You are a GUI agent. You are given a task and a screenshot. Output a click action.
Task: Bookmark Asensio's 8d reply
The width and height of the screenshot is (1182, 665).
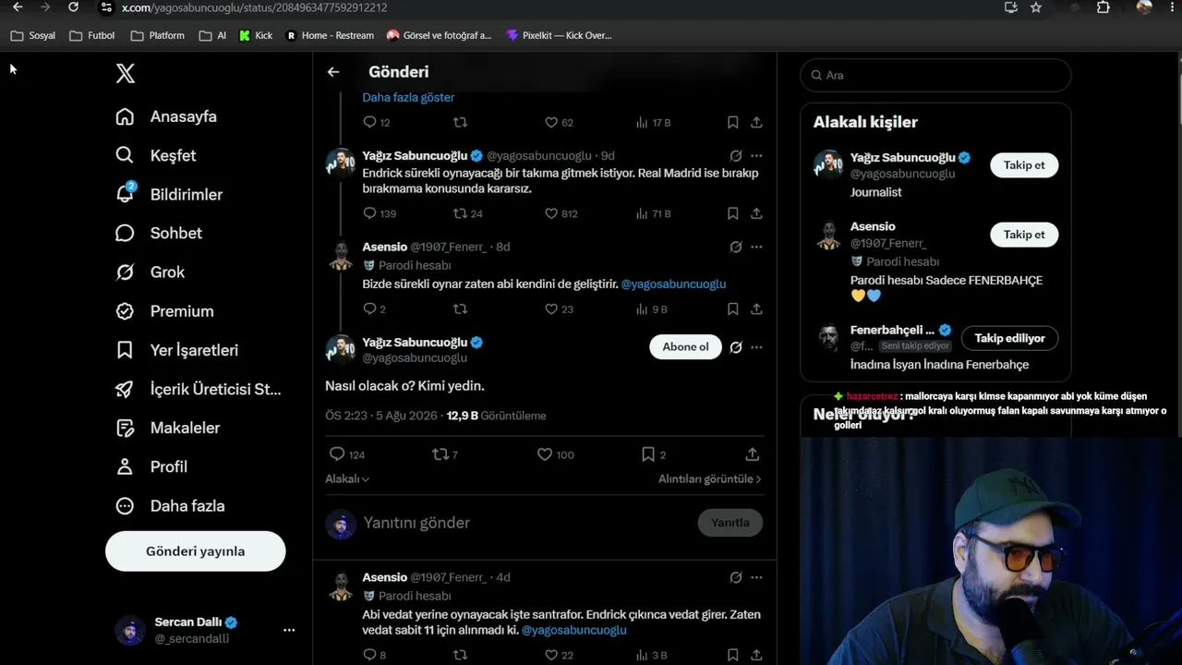(732, 308)
